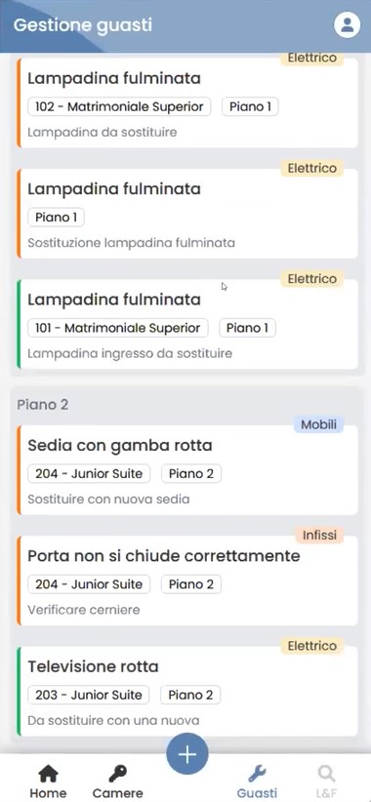Open the L&F magnifier icon
Screen dimensions: 371x802
tap(326, 774)
